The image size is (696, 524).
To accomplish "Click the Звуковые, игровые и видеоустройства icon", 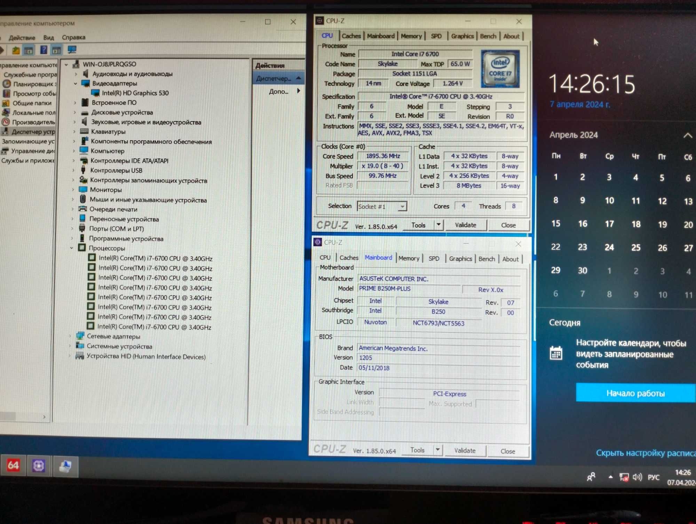I will 84,122.
